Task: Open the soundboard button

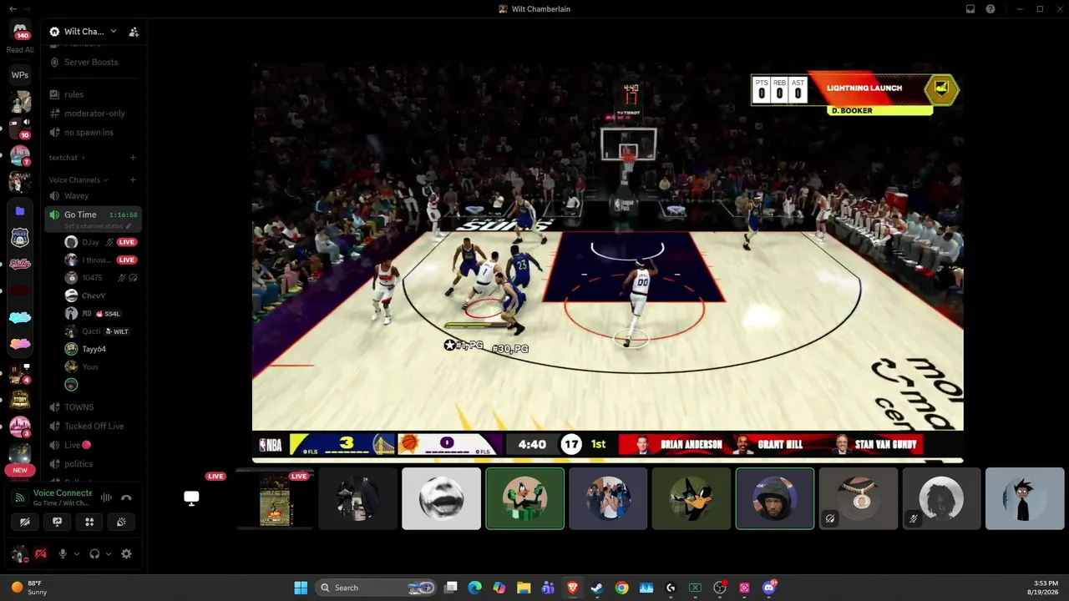Action: coord(121,522)
